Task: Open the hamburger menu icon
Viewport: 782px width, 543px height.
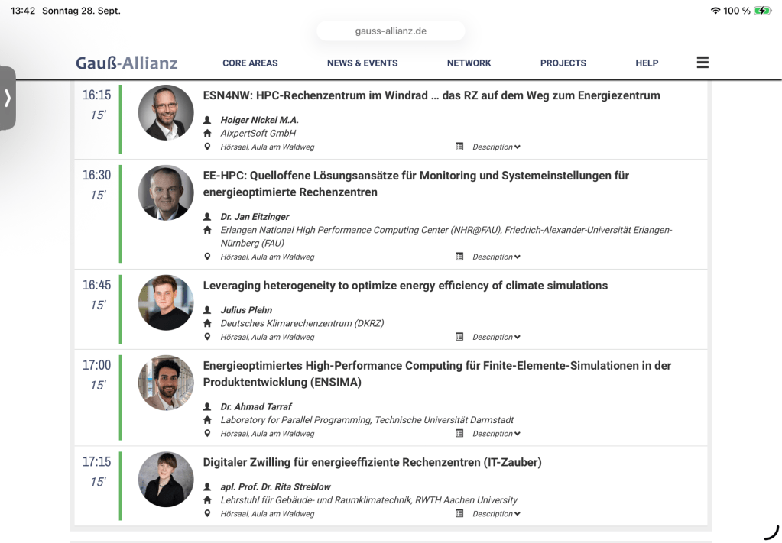Action: (x=703, y=63)
